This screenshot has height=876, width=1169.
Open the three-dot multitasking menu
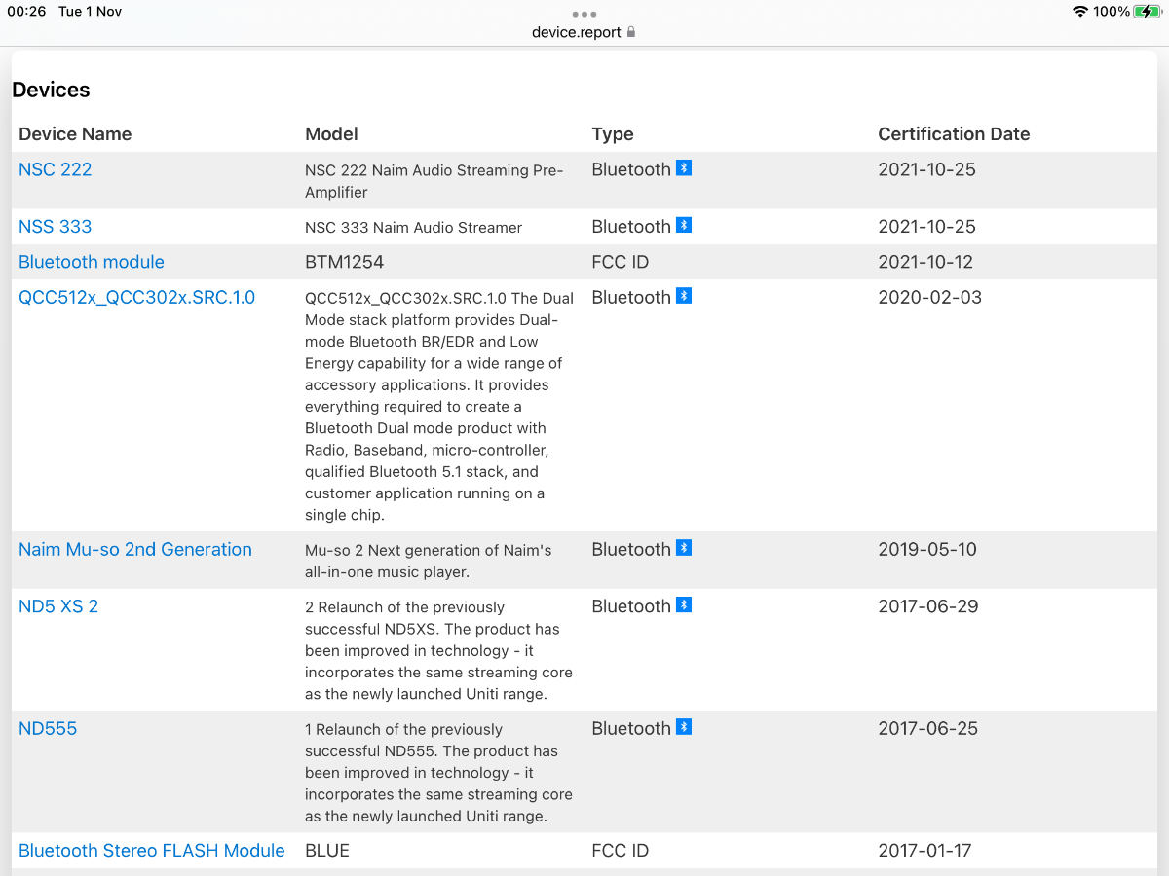tap(584, 14)
